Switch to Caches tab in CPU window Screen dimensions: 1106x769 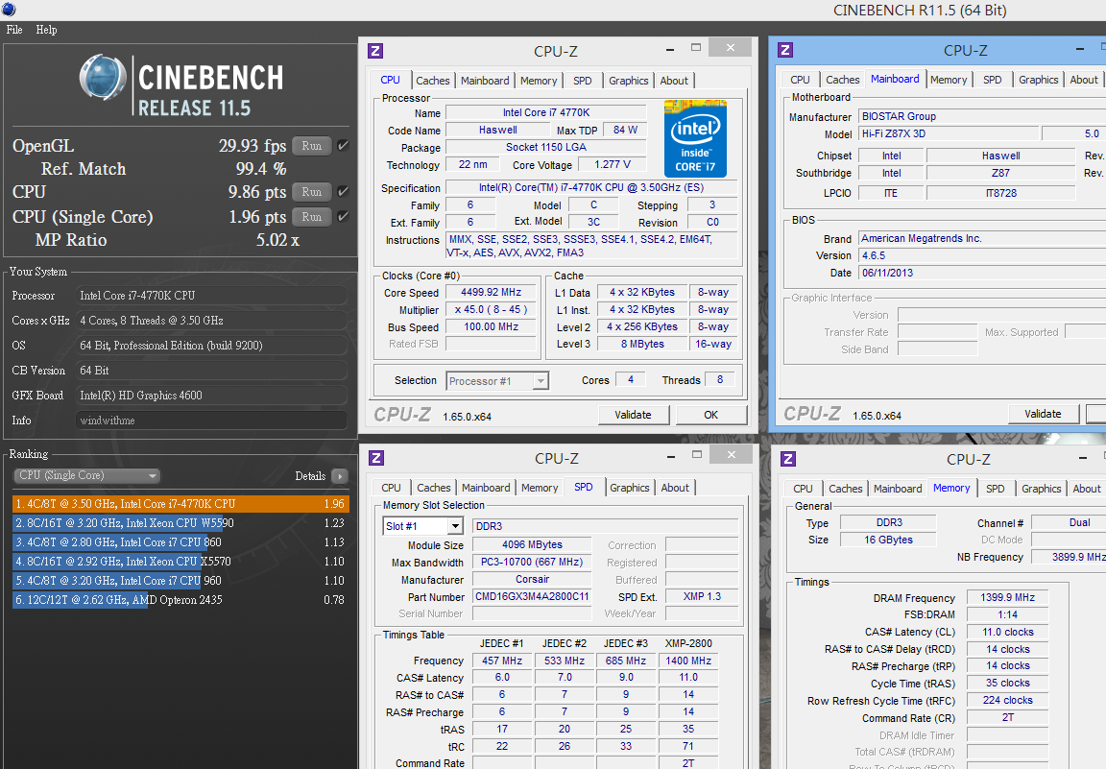pyautogui.click(x=432, y=81)
